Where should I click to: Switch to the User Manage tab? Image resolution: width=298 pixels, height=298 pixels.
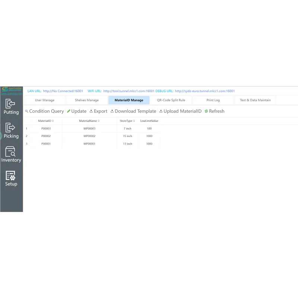(45, 100)
